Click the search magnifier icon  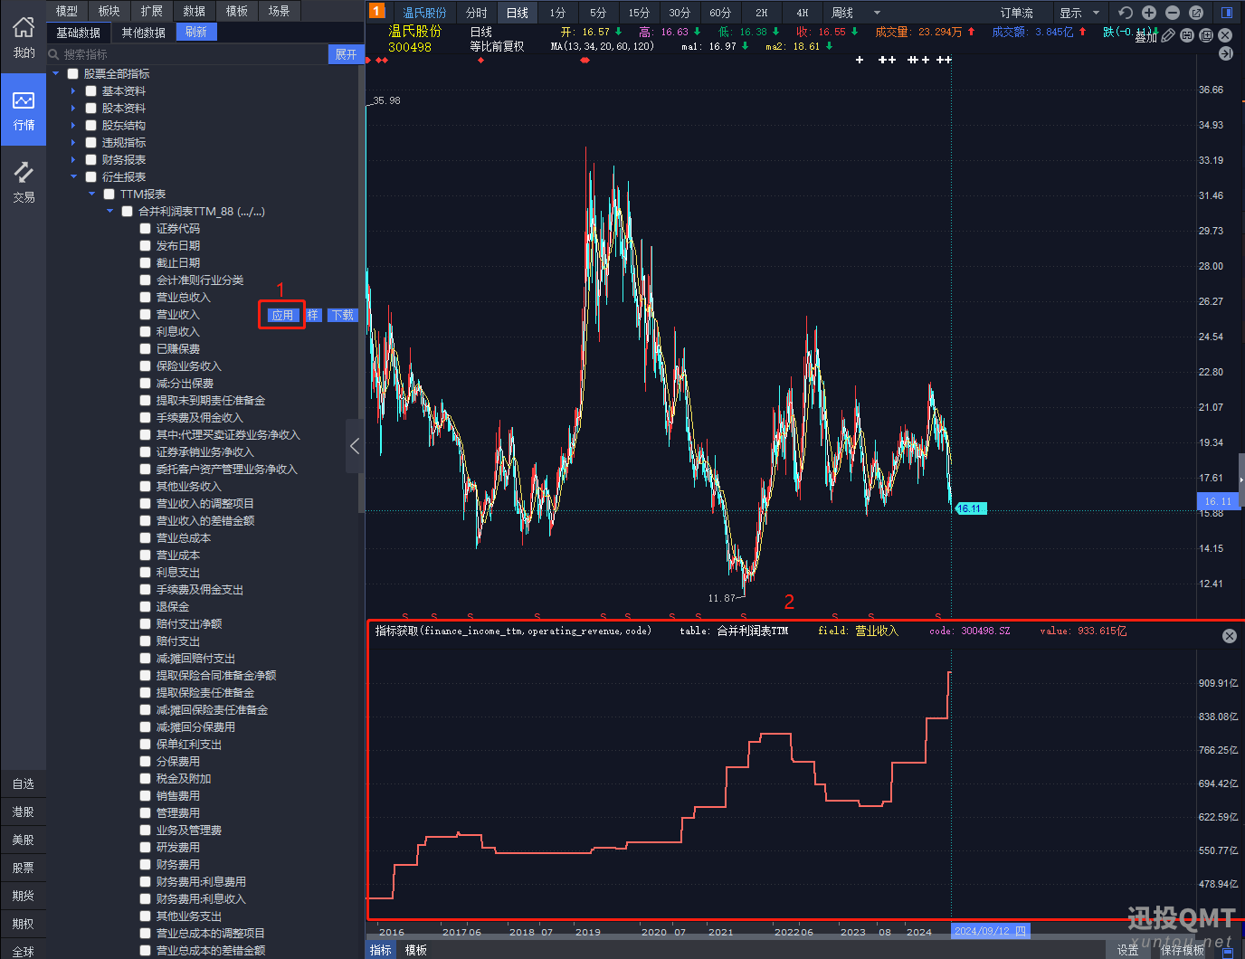coord(54,54)
